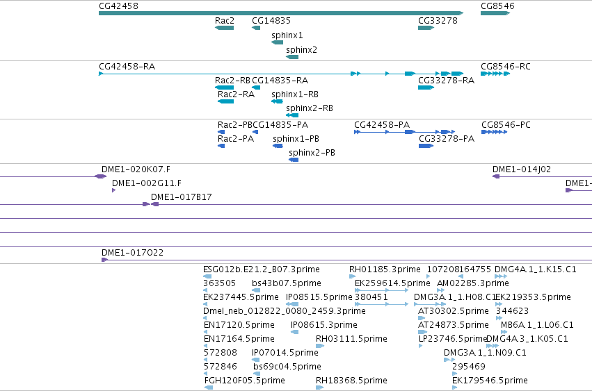The width and height of the screenshot is (592, 391).
Task: Select the EK259614.5prime EST label
Action: pyautogui.click(x=392, y=283)
